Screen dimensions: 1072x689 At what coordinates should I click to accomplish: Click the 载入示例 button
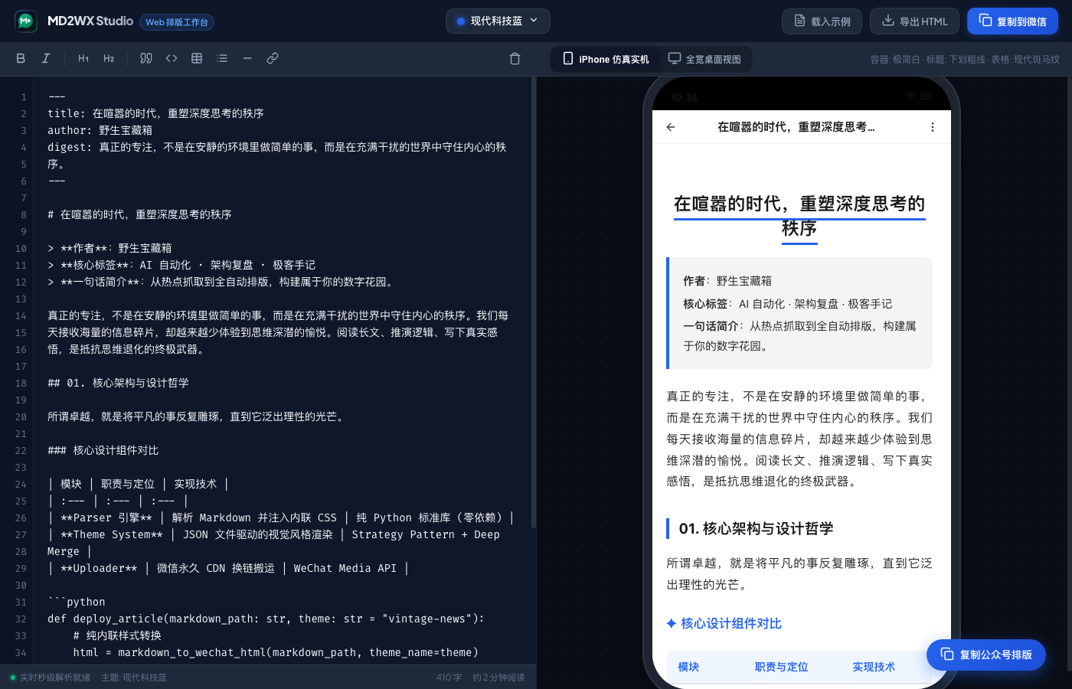pos(822,21)
